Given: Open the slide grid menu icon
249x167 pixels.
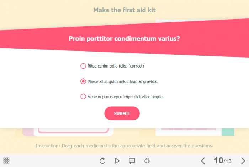Looking at the screenshot, I should pos(6,161).
